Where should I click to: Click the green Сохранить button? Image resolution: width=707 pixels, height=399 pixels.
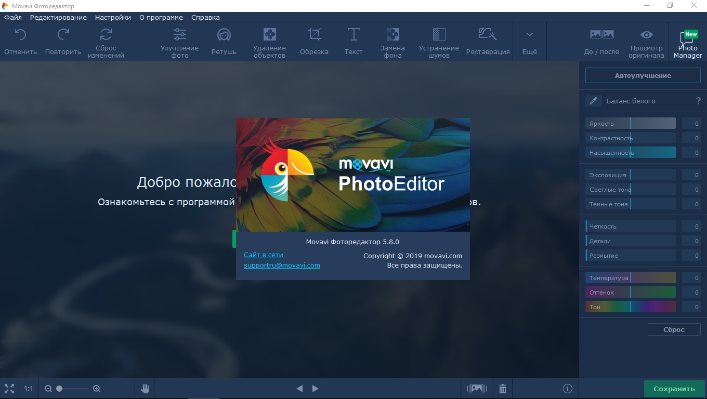(674, 389)
